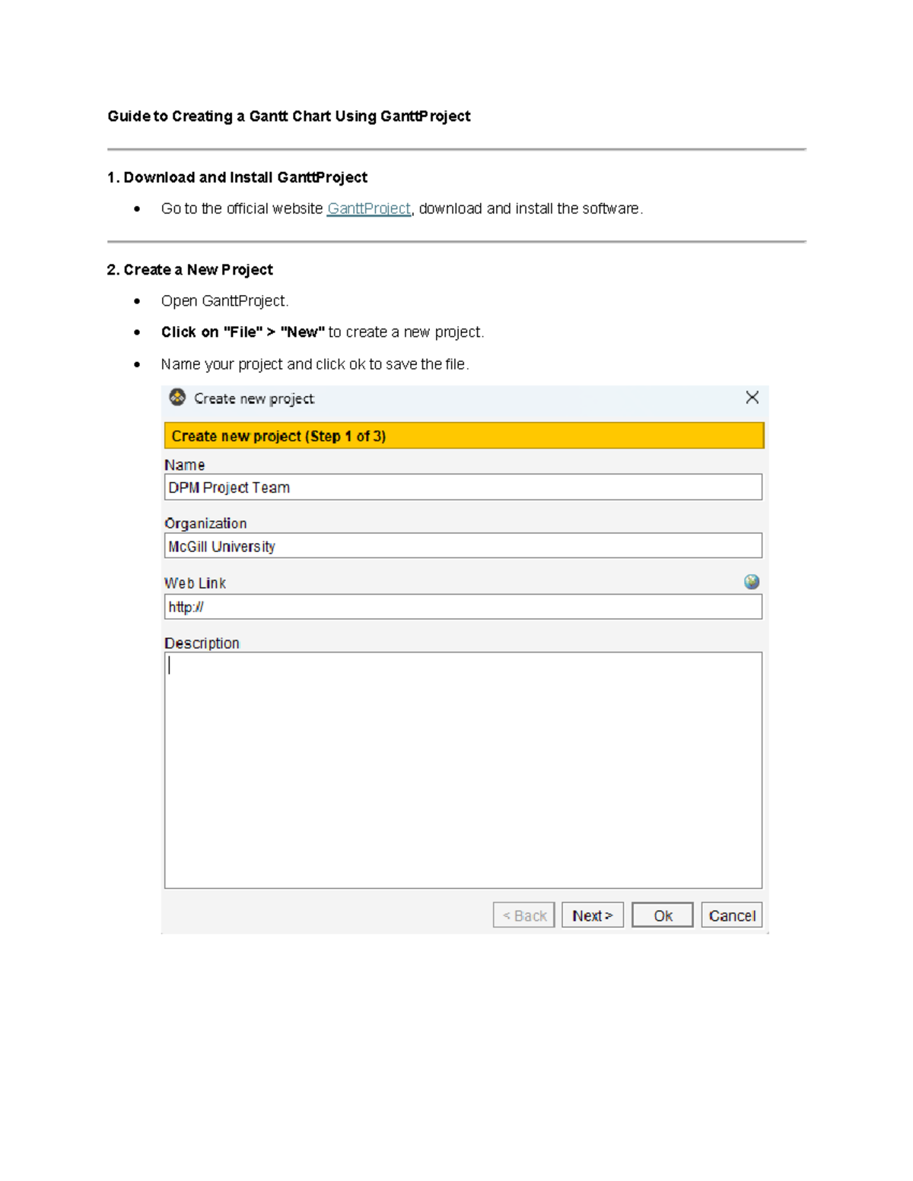
Task: Cancel the new project creation
Action: [x=730, y=915]
